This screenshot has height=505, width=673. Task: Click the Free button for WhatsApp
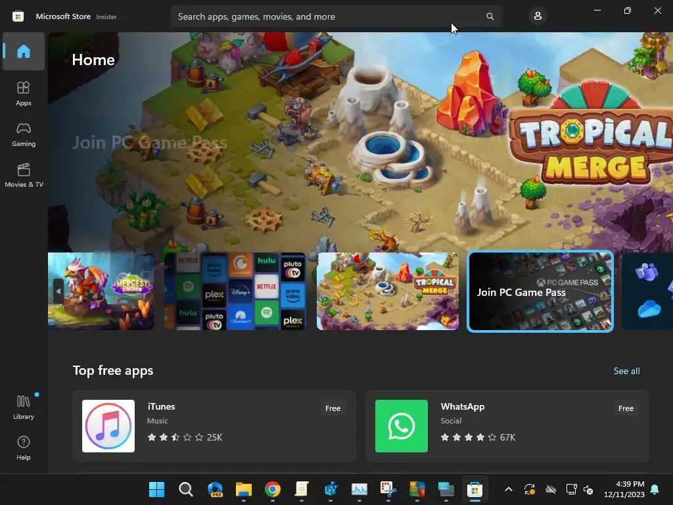626,408
